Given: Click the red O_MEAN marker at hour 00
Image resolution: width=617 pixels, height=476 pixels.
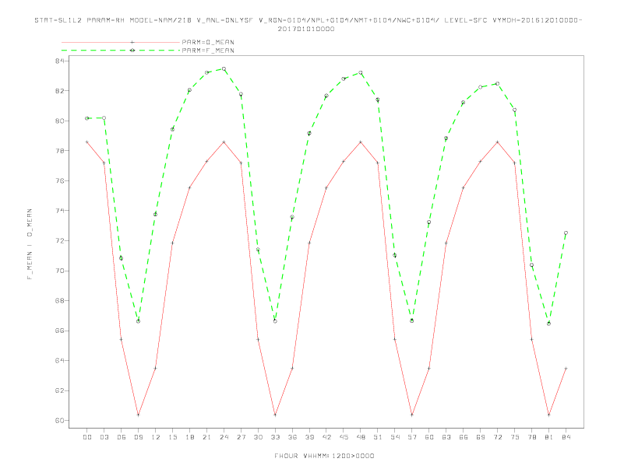Looking at the screenshot, I should [x=87, y=142].
